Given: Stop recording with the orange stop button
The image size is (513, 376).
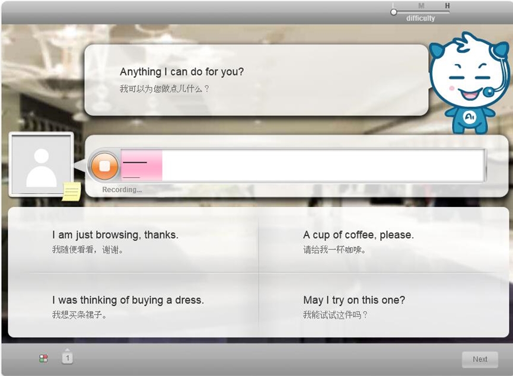Looking at the screenshot, I should 104,166.
